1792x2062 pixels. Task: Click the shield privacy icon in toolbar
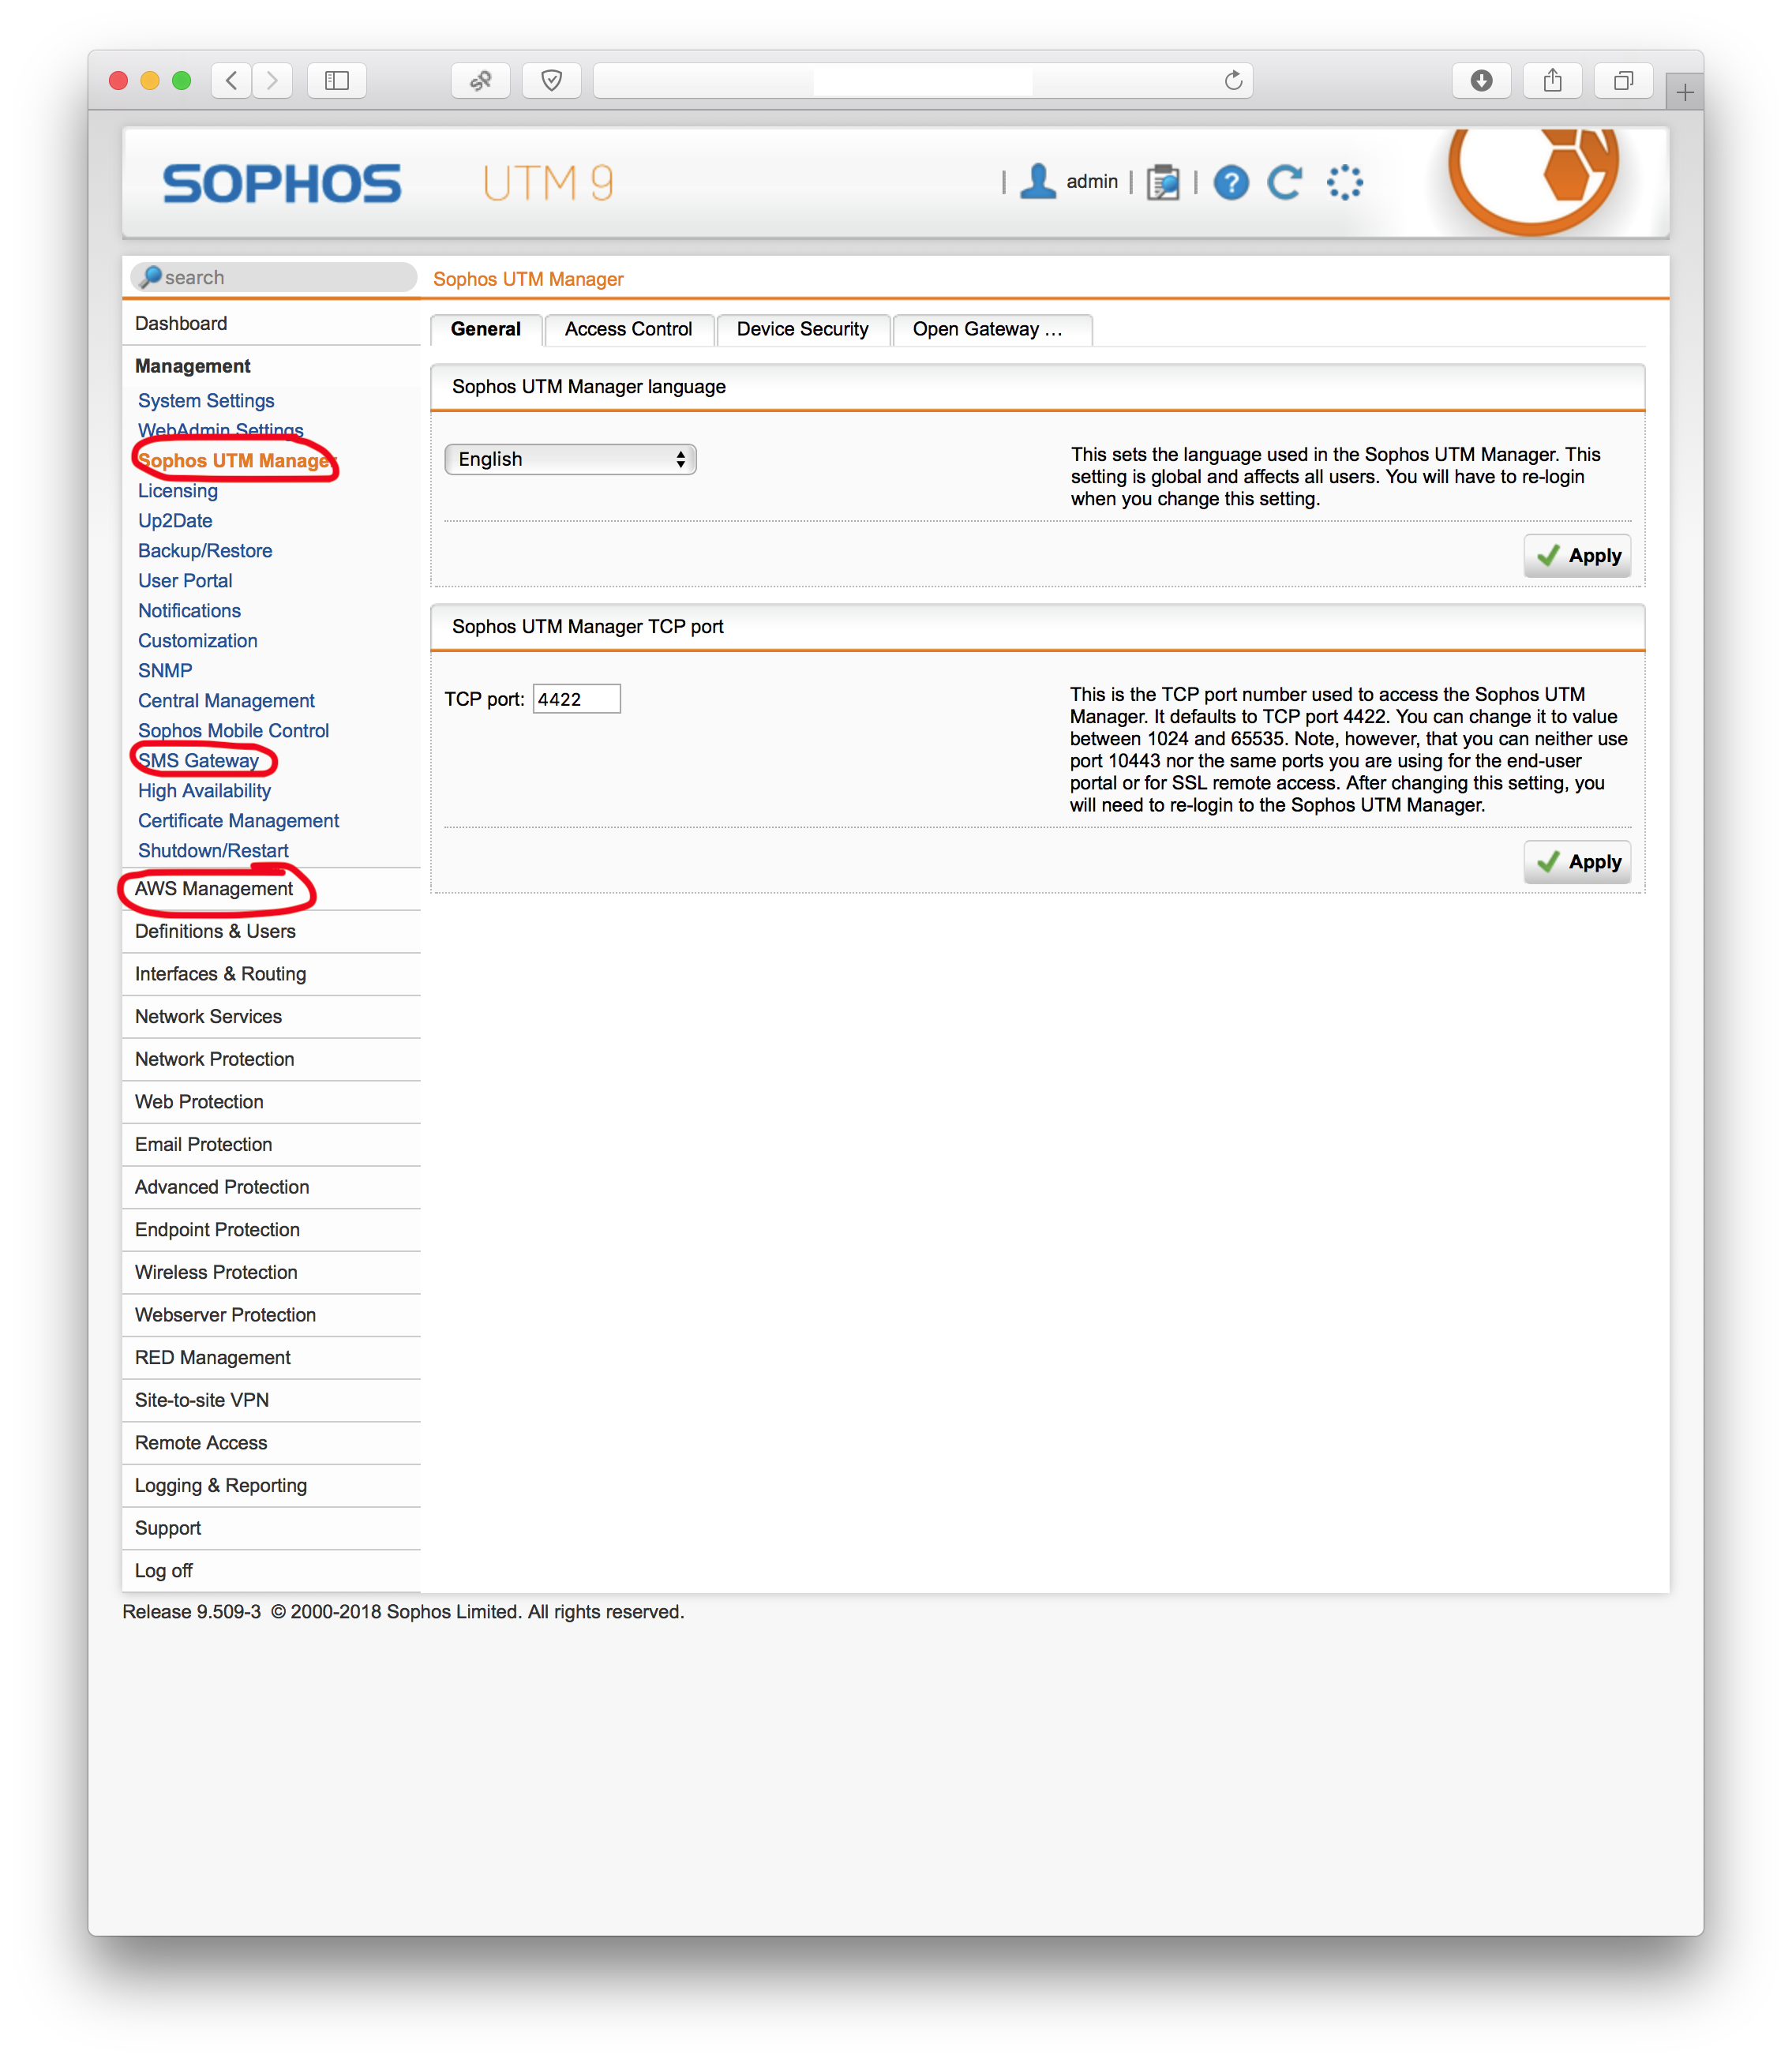[x=551, y=80]
